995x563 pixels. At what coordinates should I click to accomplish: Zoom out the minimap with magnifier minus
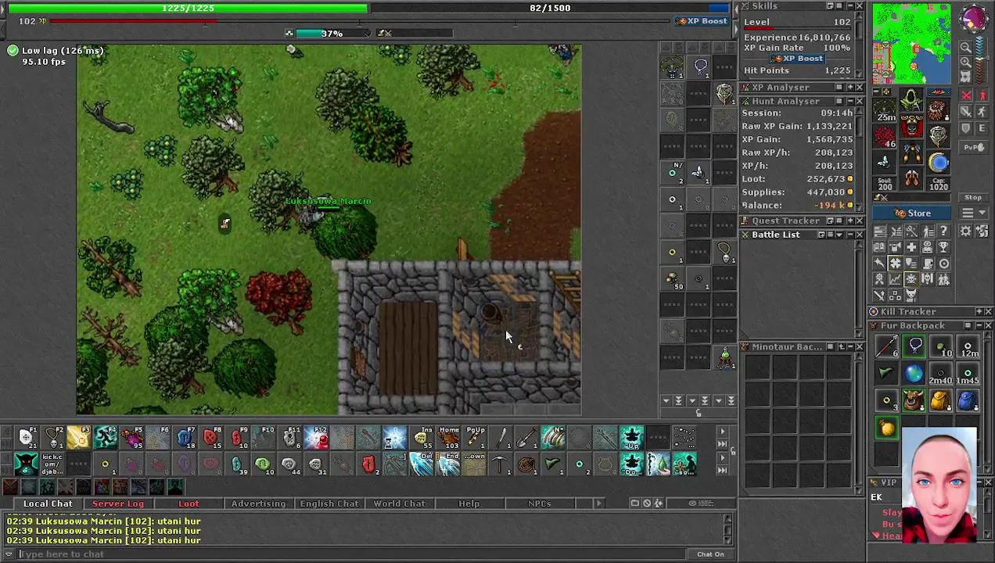(x=966, y=48)
